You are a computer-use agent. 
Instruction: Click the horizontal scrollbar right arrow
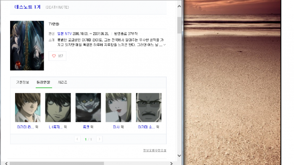[x=171, y=163]
